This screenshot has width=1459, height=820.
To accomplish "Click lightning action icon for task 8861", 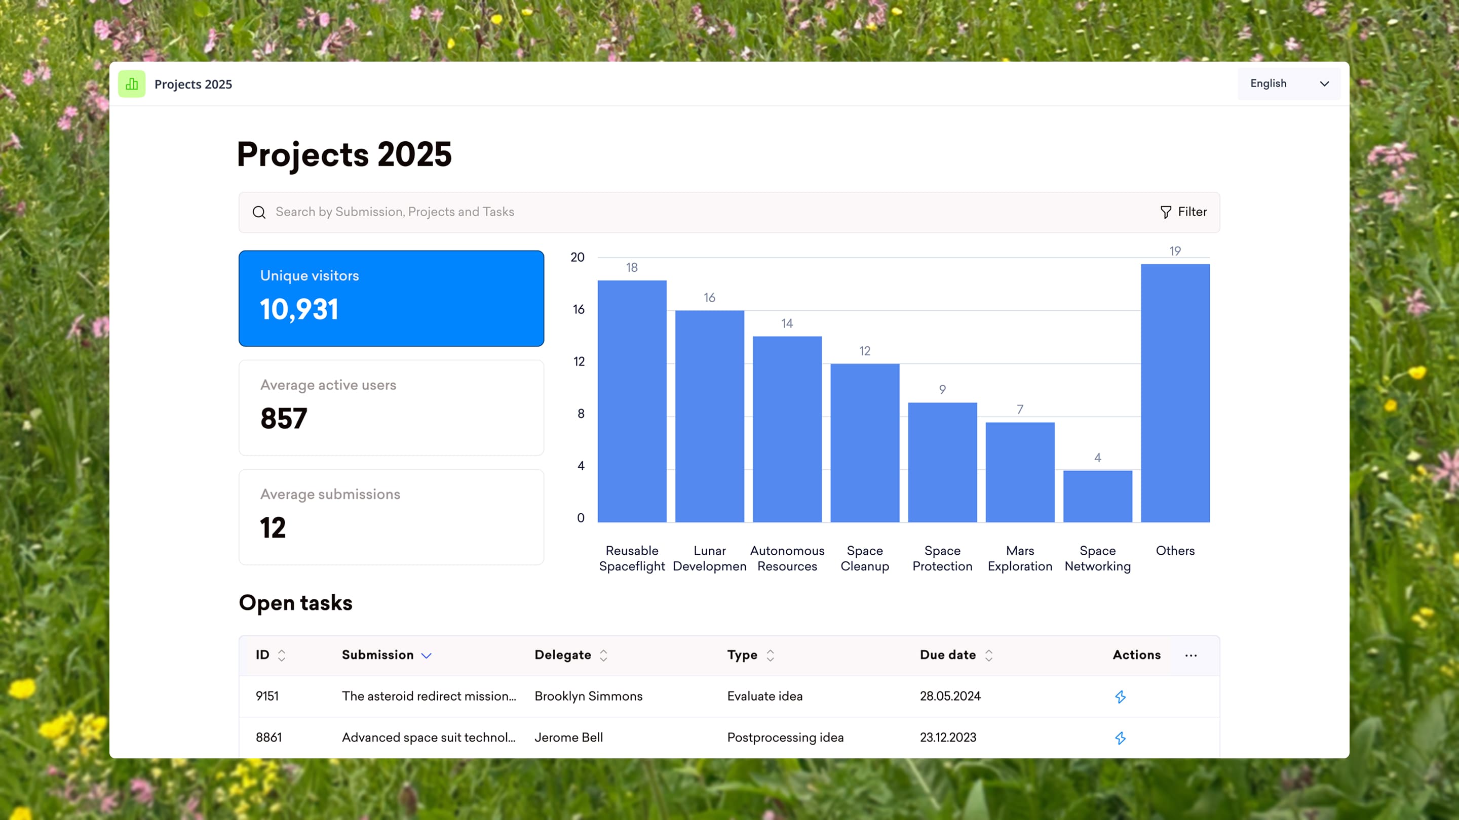I will point(1120,738).
